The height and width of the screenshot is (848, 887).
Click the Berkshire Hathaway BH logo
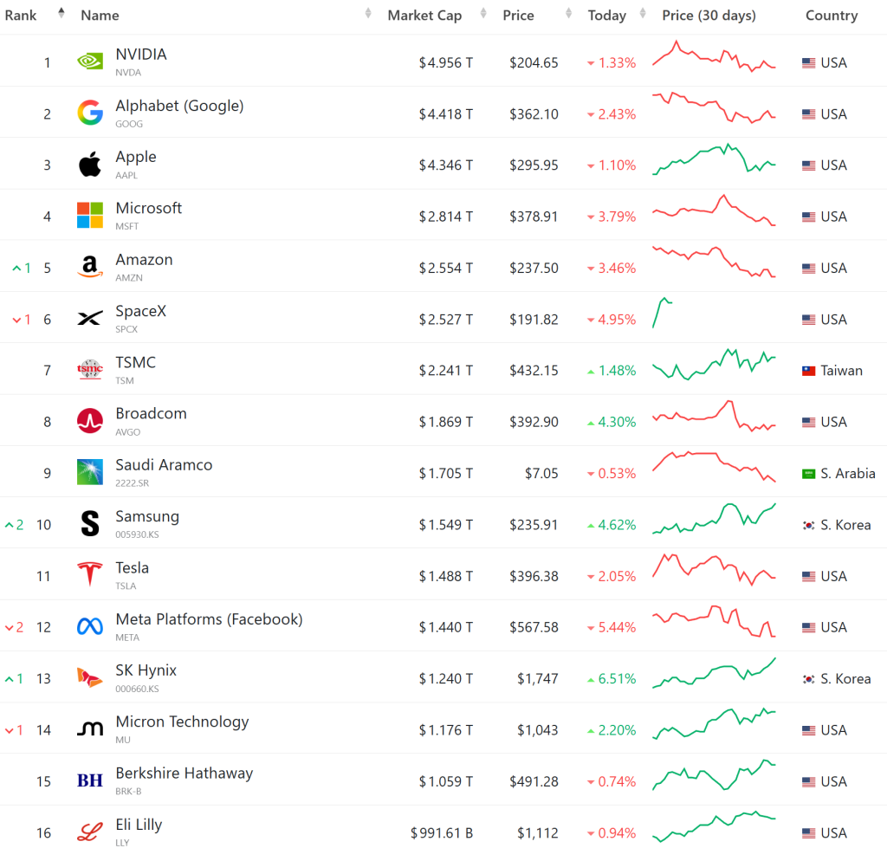click(x=90, y=780)
